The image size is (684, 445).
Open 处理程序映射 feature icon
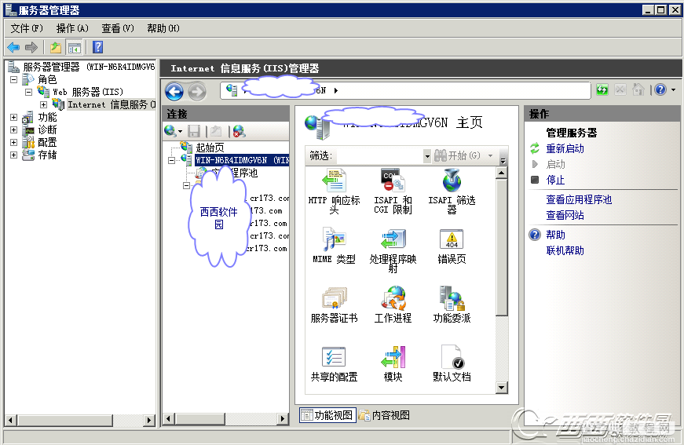coord(393,239)
